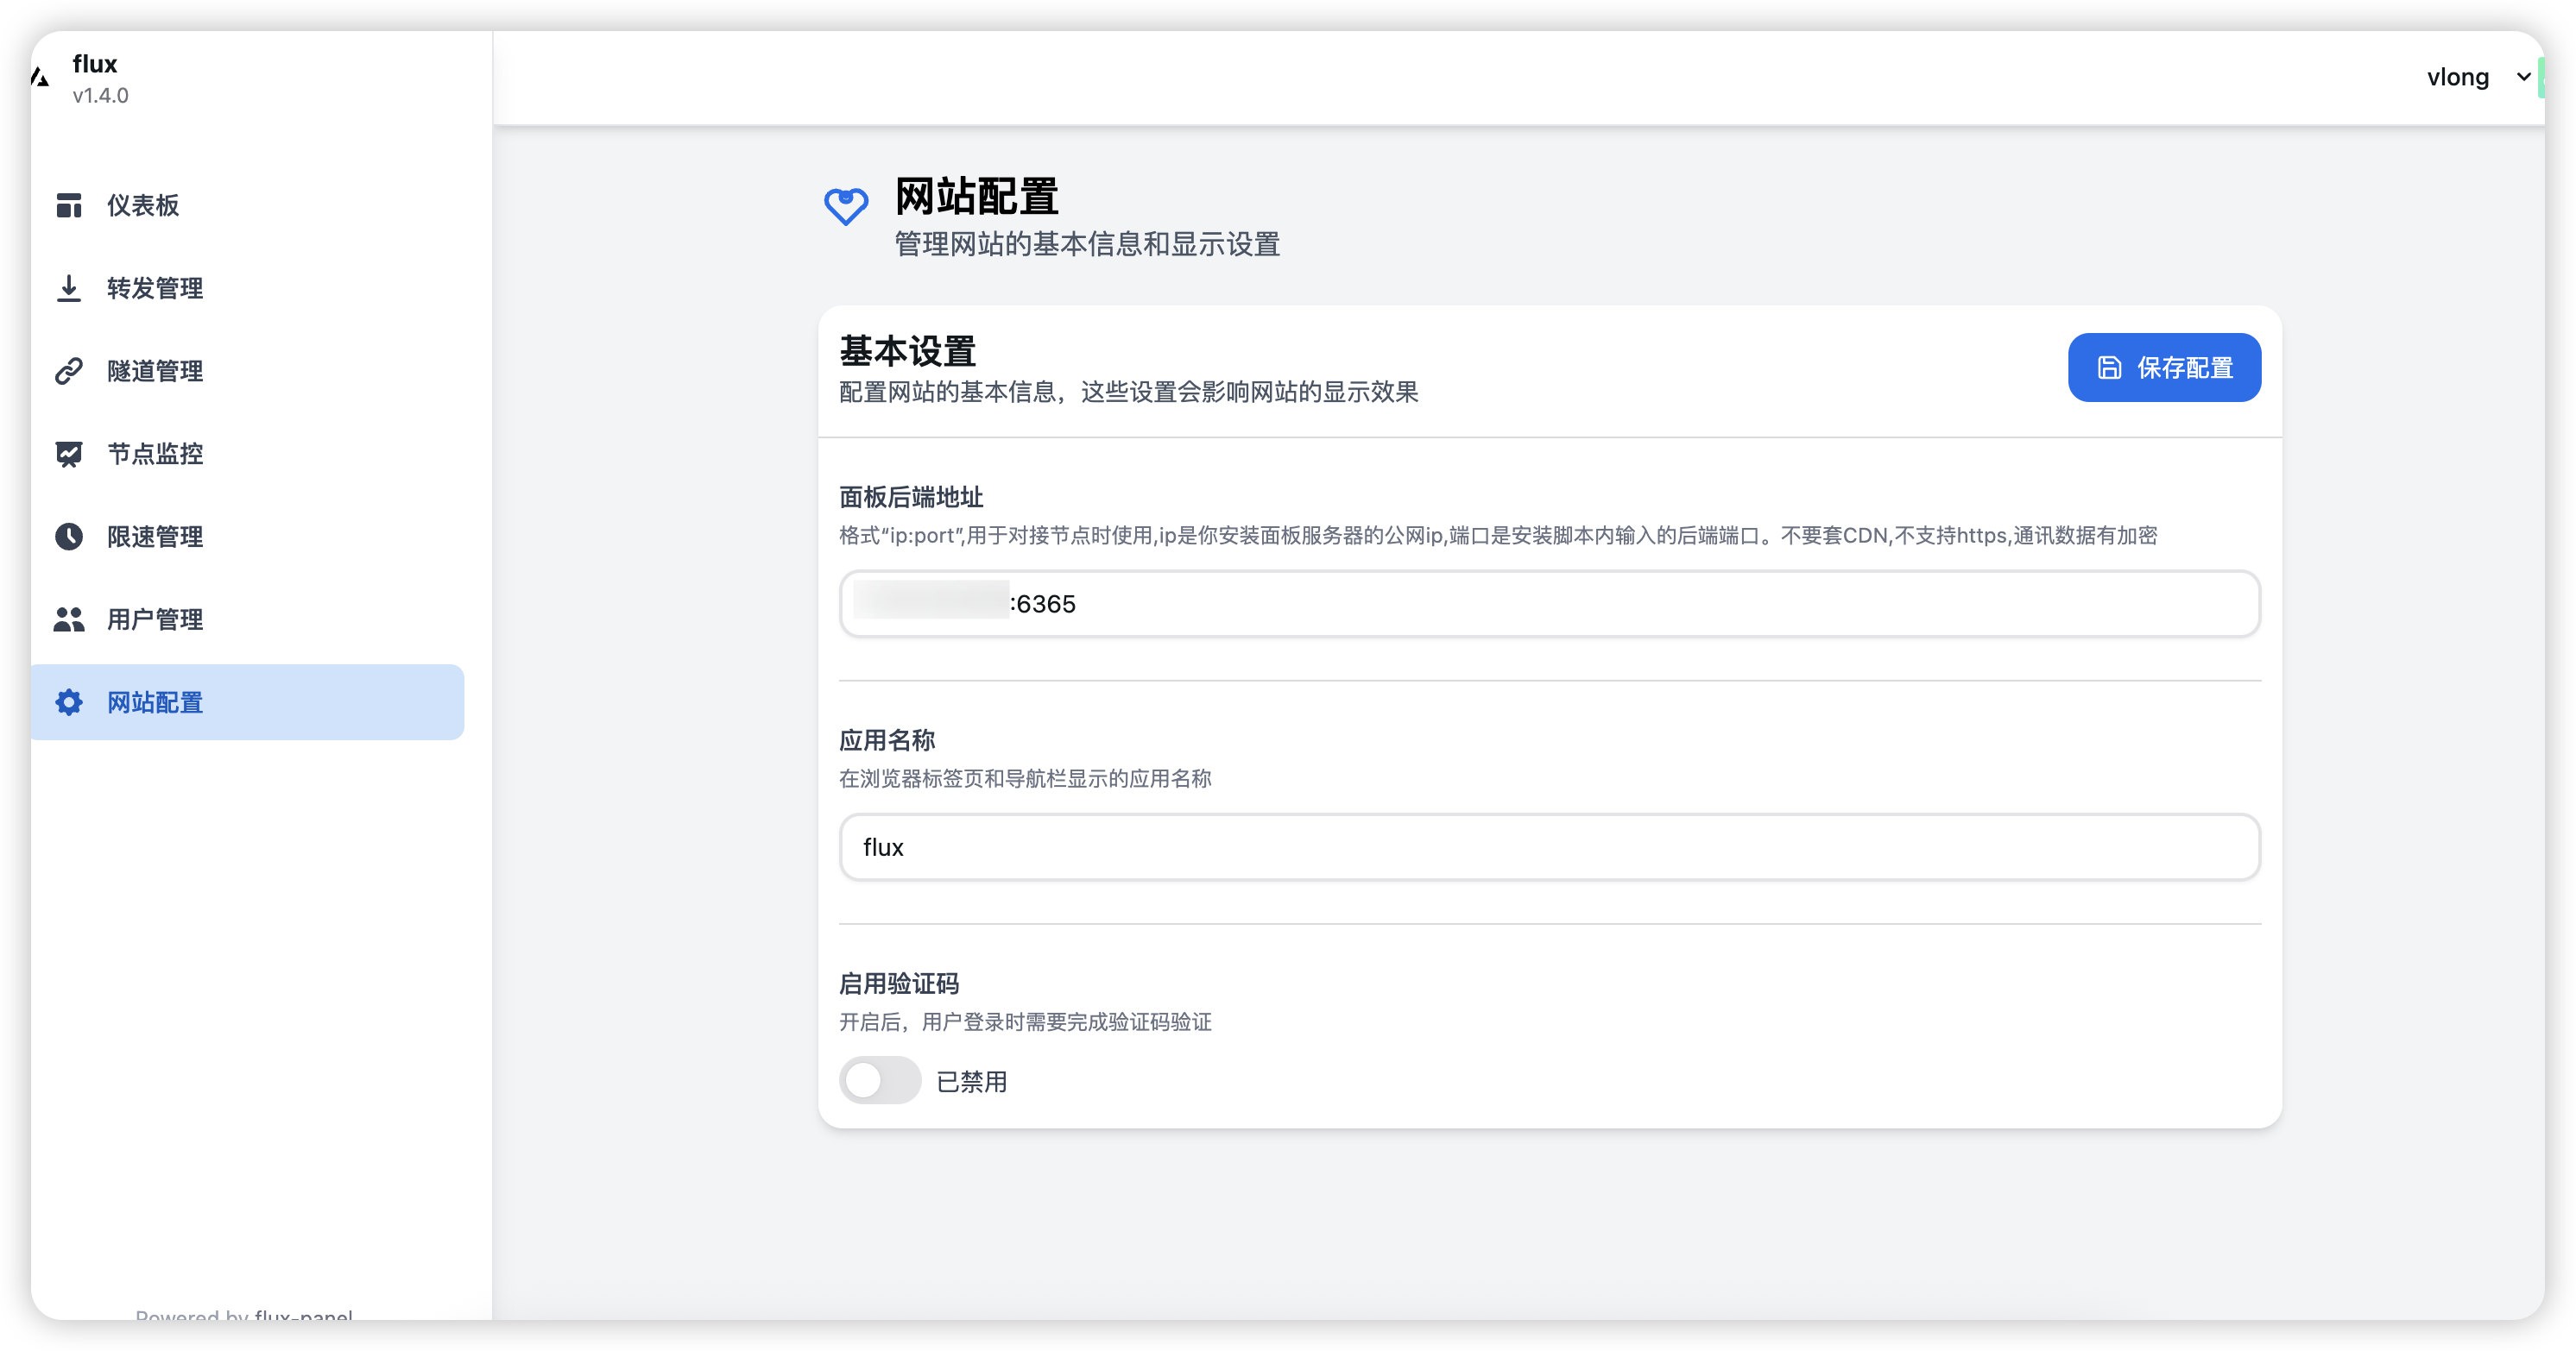Click the 已禁用 toggle status label

click(971, 1082)
